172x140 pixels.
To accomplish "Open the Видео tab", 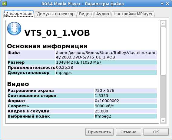I will (x=85, y=14).
